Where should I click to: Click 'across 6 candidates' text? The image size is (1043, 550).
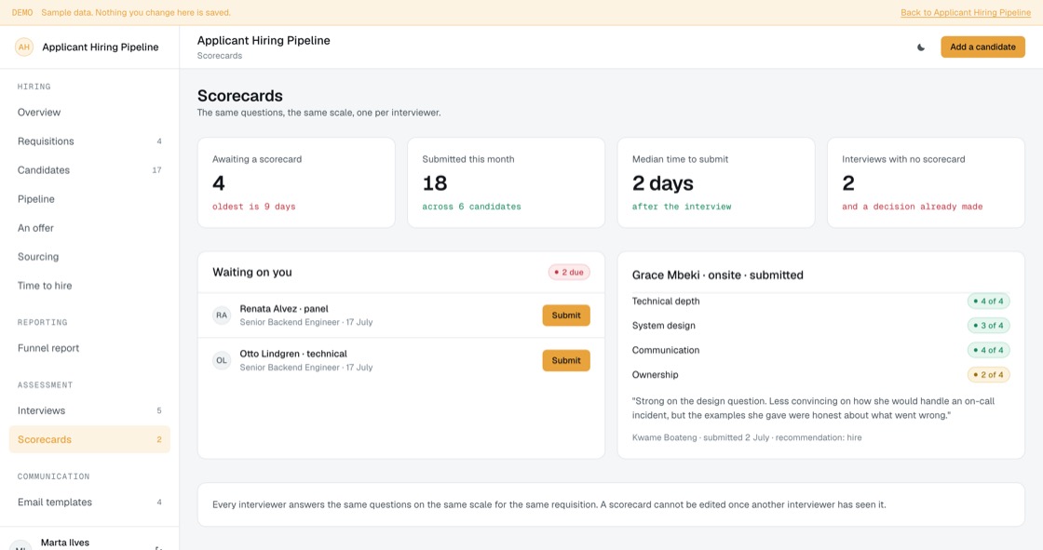coord(471,207)
